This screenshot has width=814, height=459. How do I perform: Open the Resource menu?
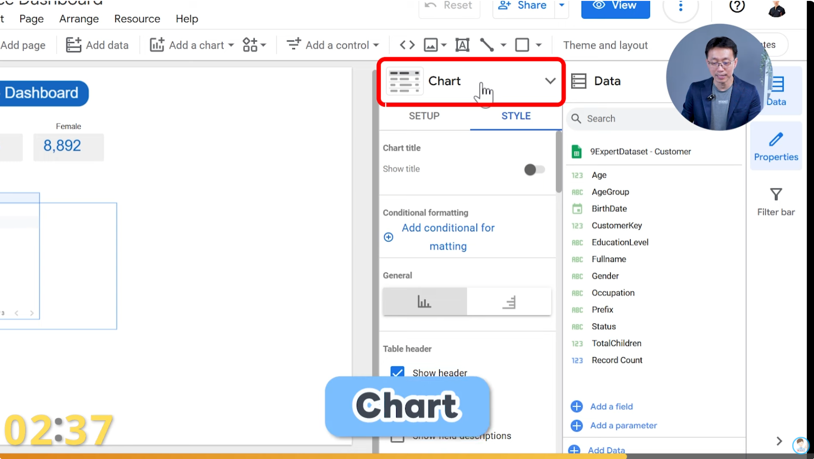pyautogui.click(x=137, y=19)
